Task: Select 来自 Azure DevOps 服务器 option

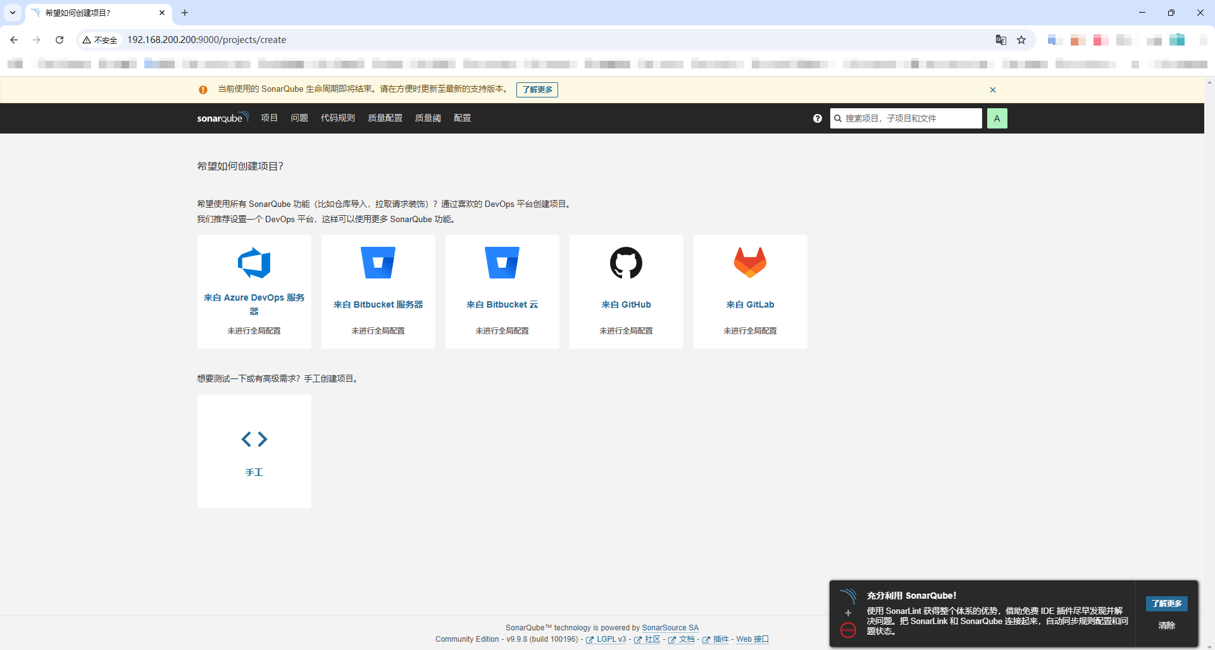Action: pyautogui.click(x=254, y=292)
